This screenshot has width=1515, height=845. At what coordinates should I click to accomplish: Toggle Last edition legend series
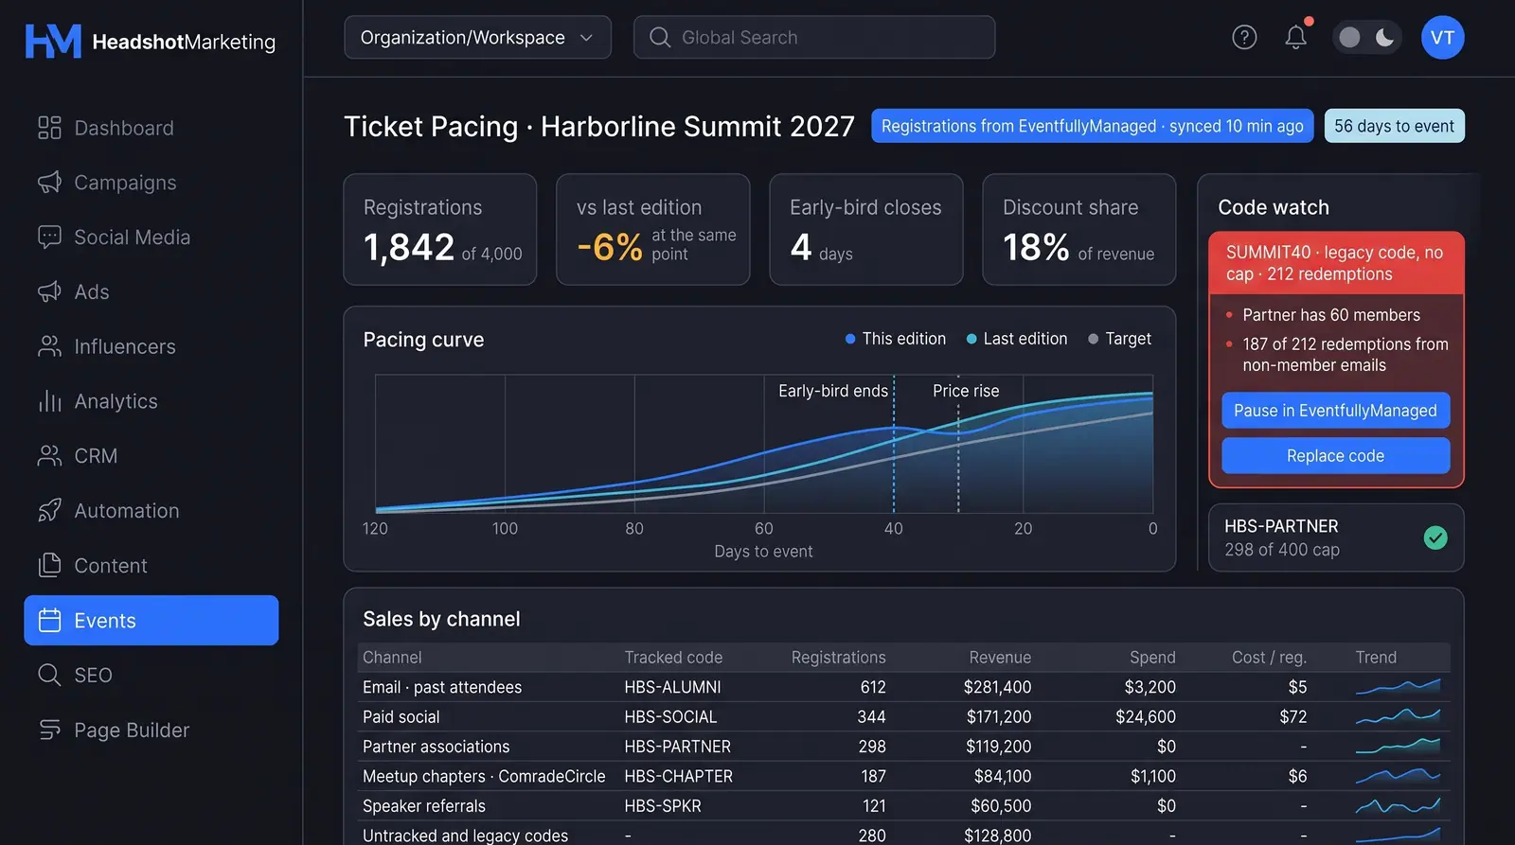coord(1016,339)
